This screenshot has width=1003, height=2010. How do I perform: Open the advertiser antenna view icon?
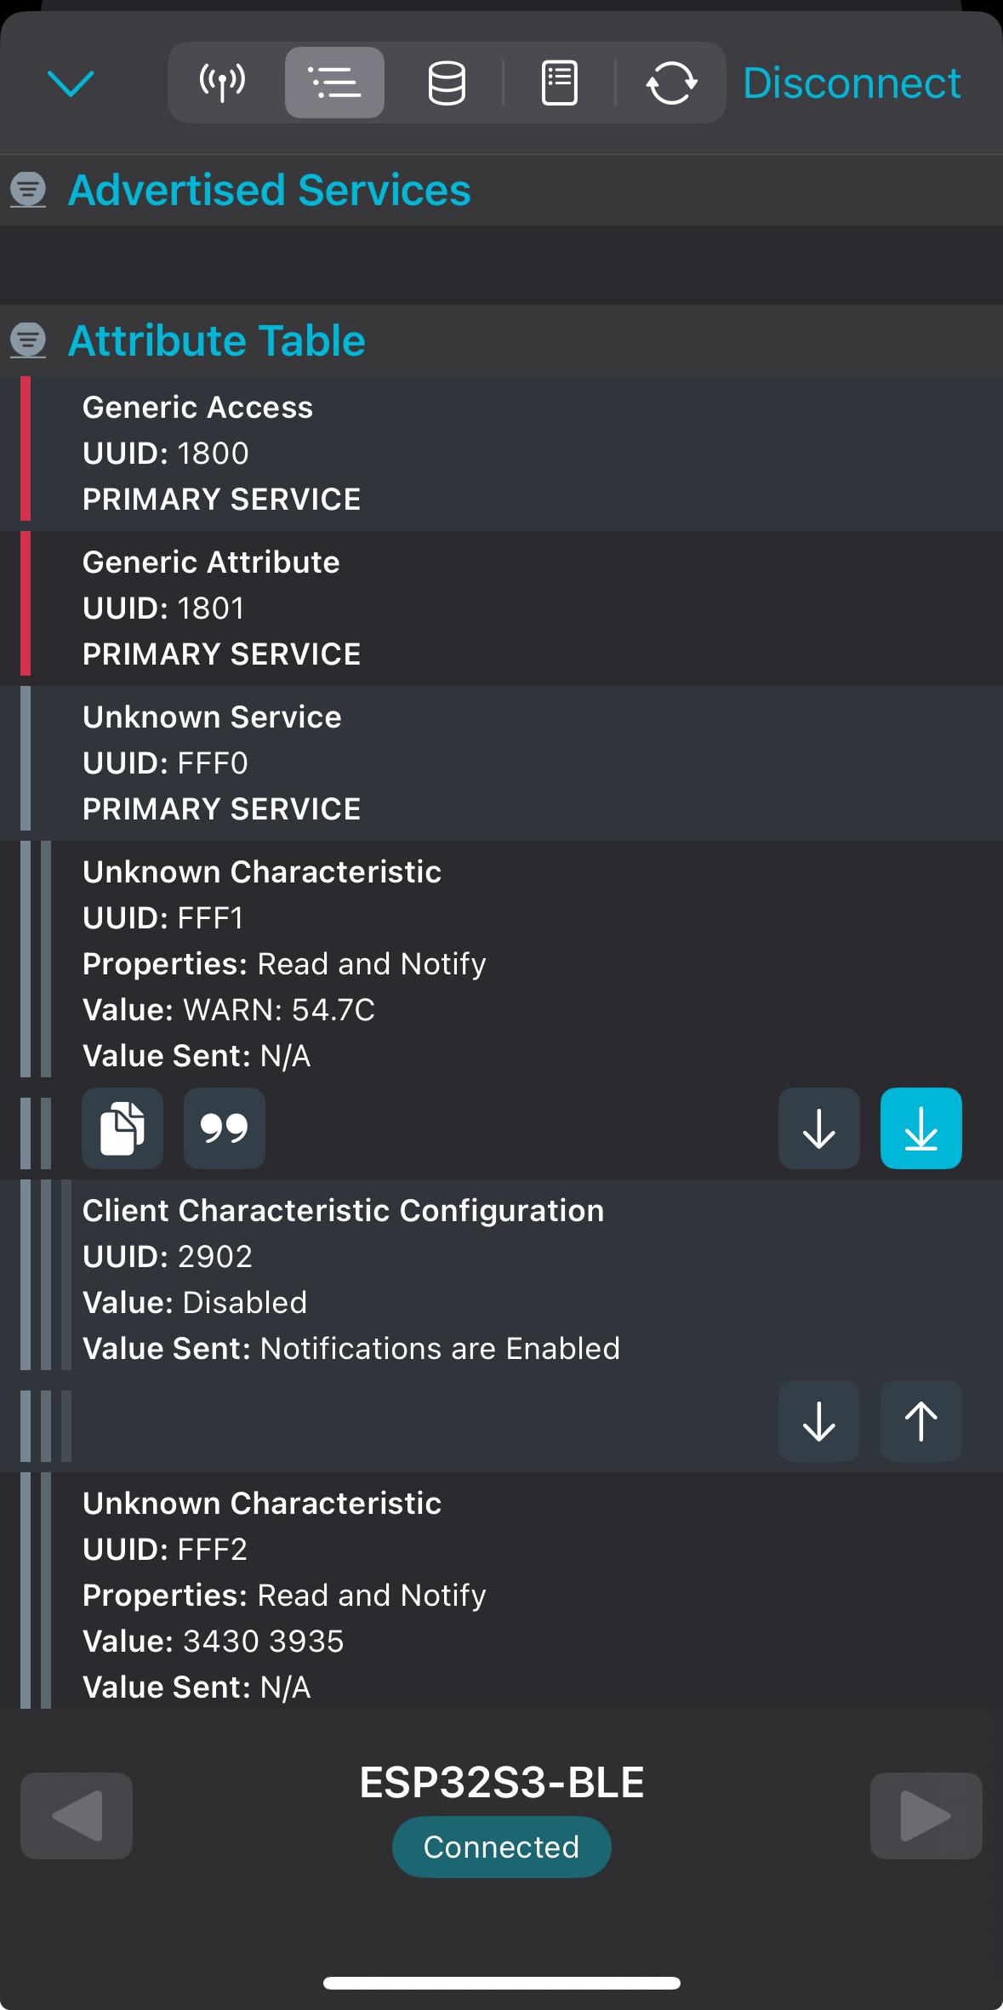(x=222, y=83)
